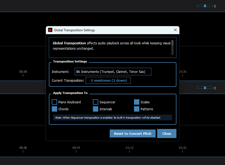Click the Current Transposition -2 semitones field
This screenshot has height=165, width=225.
pos(108,80)
